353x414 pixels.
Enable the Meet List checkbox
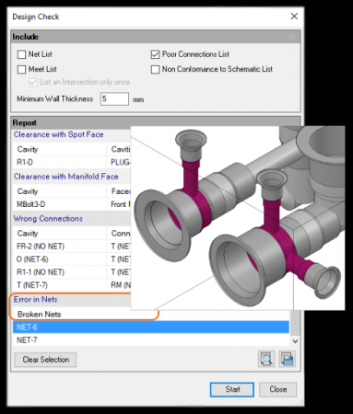click(22, 70)
